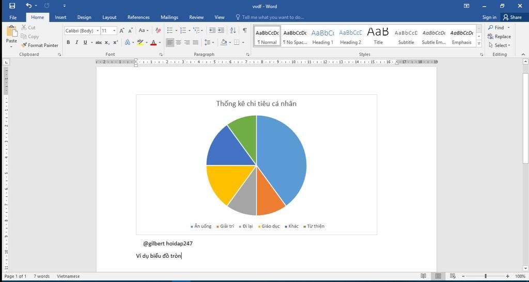Click the Clear All Formatting icon
This screenshot has height=282, width=529.
pos(157,30)
